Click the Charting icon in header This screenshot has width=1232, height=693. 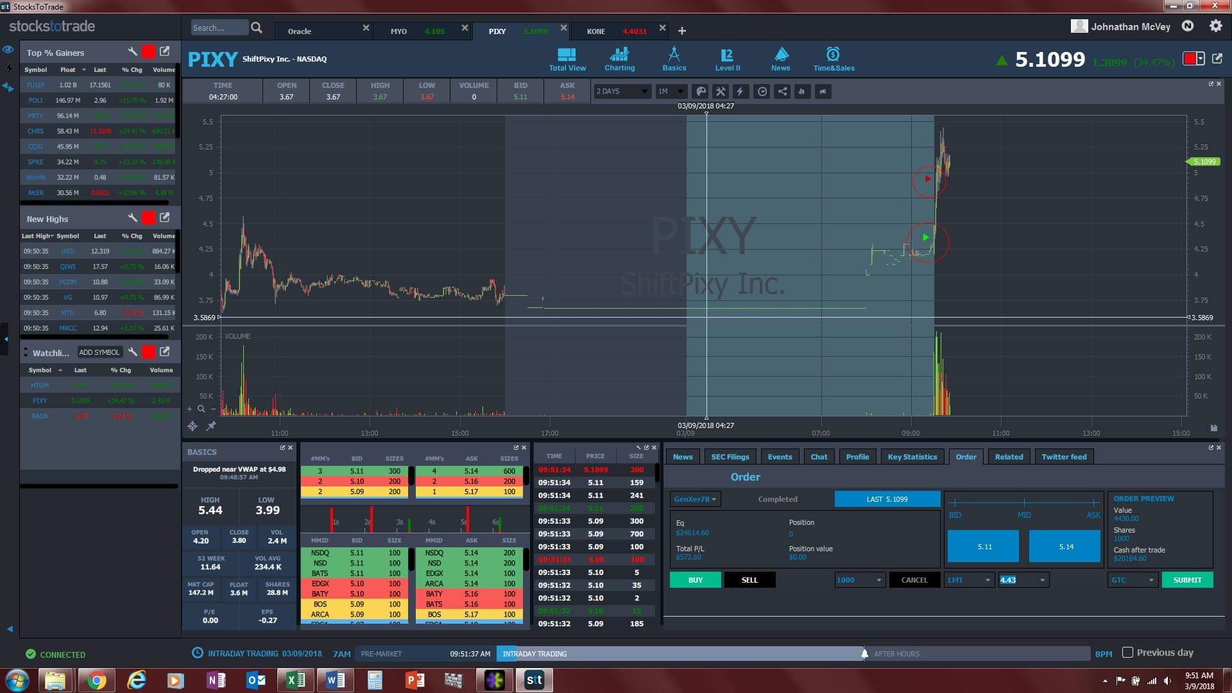[619, 58]
